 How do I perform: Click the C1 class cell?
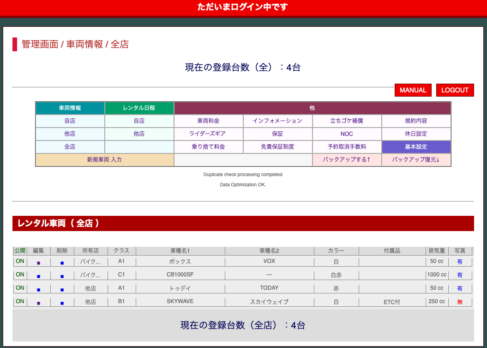[121, 275]
